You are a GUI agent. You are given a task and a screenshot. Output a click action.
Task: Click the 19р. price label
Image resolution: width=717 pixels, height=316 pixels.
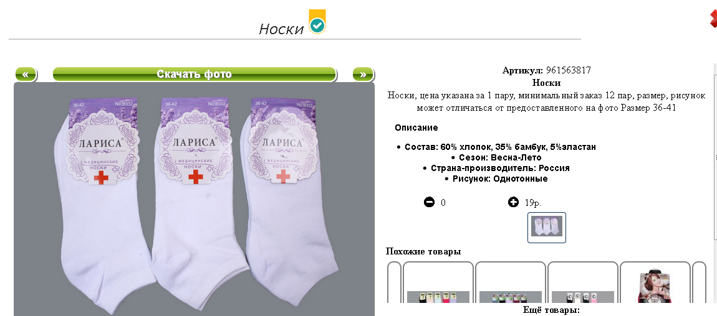click(x=532, y=202)
